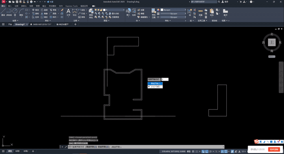Click the Sign In (登录) link
Viewport: 284px width, 154px height.
pyautogui.click(x=225, y=2)
